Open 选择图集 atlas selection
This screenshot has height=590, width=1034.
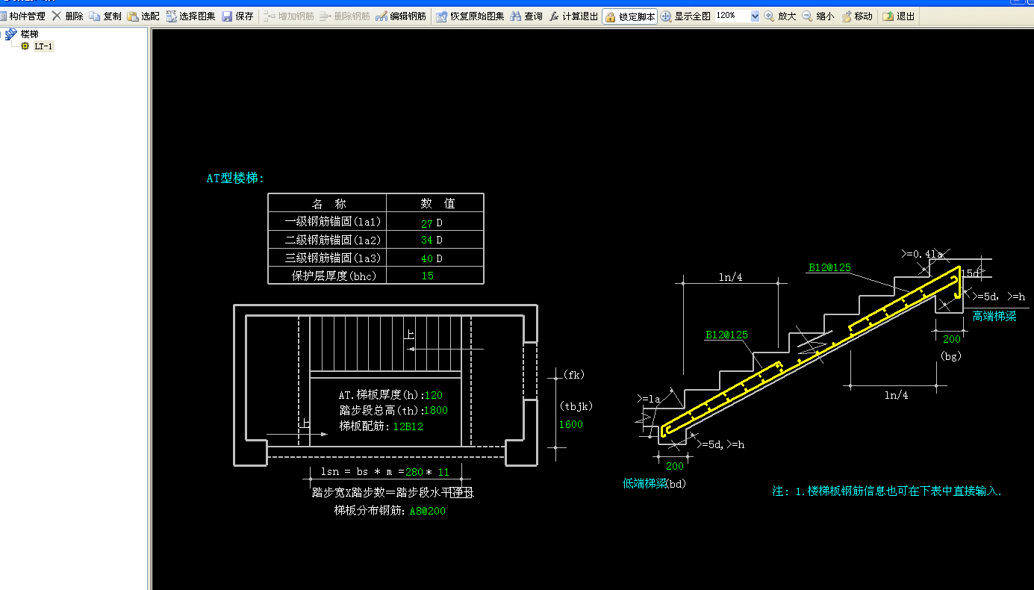(x=190, y=16)
